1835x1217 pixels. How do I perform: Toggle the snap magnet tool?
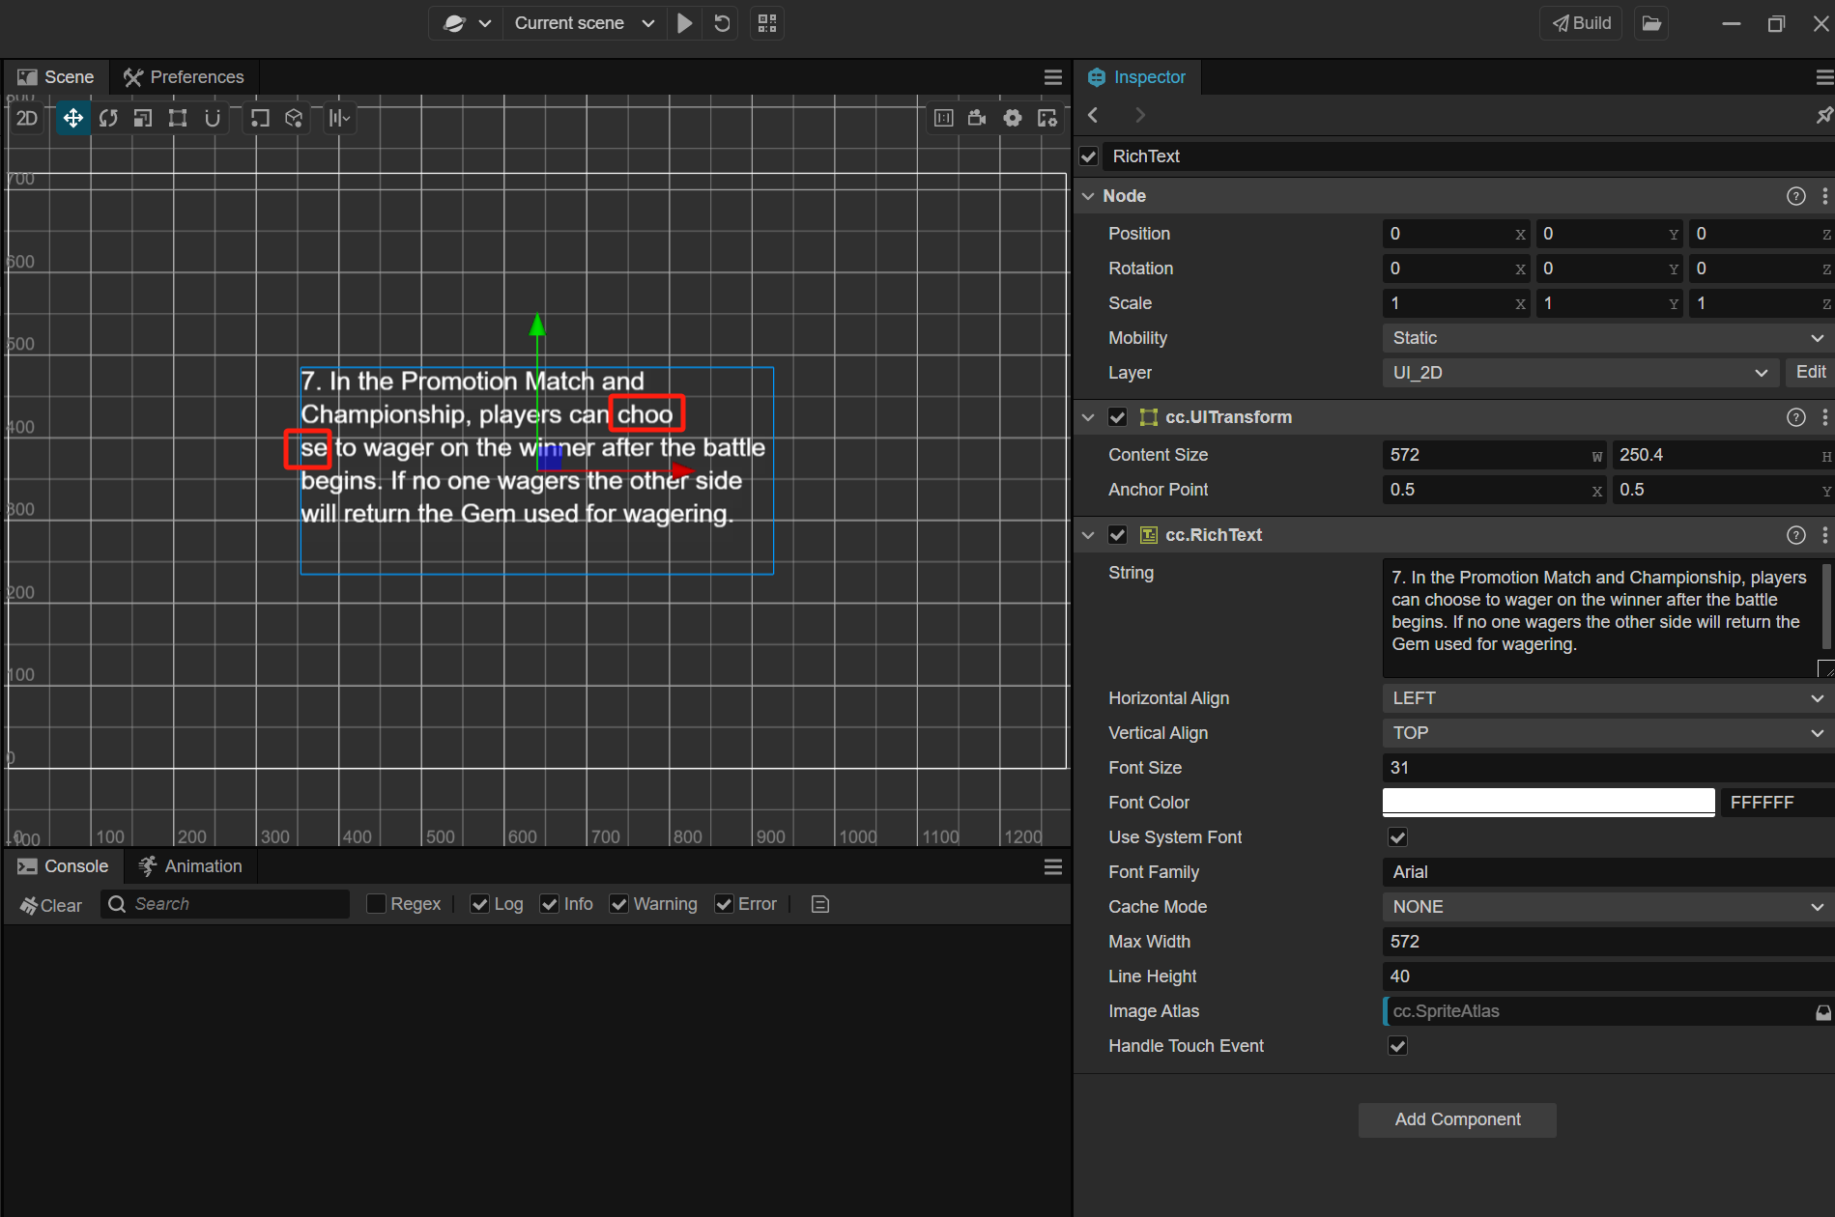pos(213,118)
